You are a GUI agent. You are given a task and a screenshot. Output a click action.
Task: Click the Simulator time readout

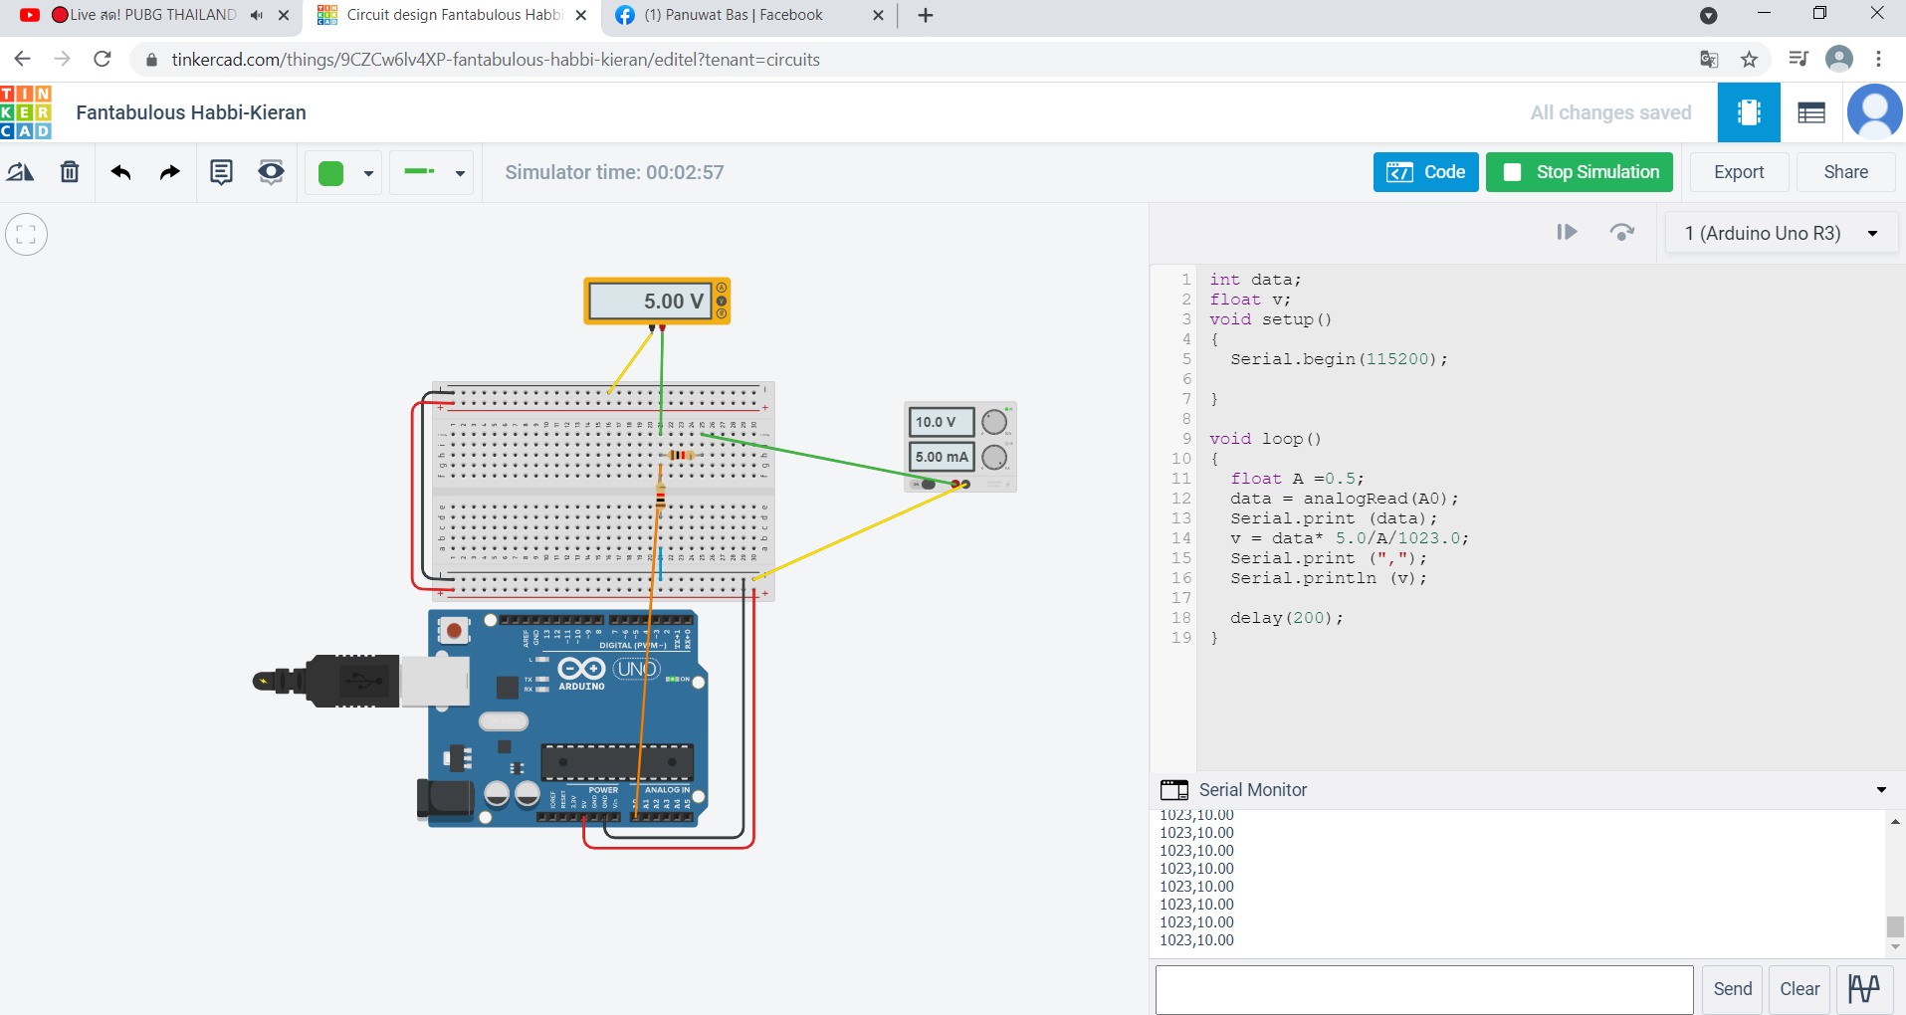pyautogui.click(x=614, y=172)
